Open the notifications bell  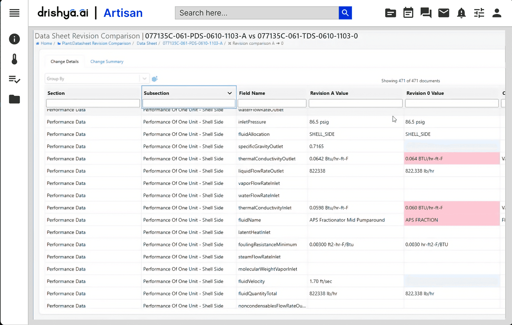[461, 13]
